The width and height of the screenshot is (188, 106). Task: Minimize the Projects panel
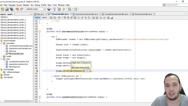click(31, 14)
